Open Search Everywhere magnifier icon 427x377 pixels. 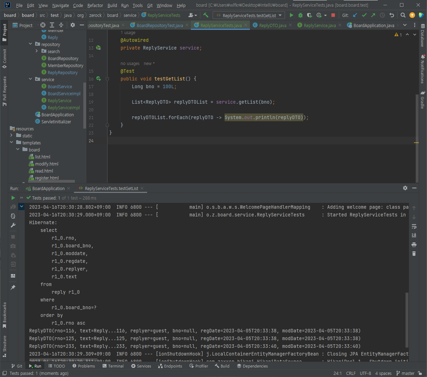click(403, 15)
